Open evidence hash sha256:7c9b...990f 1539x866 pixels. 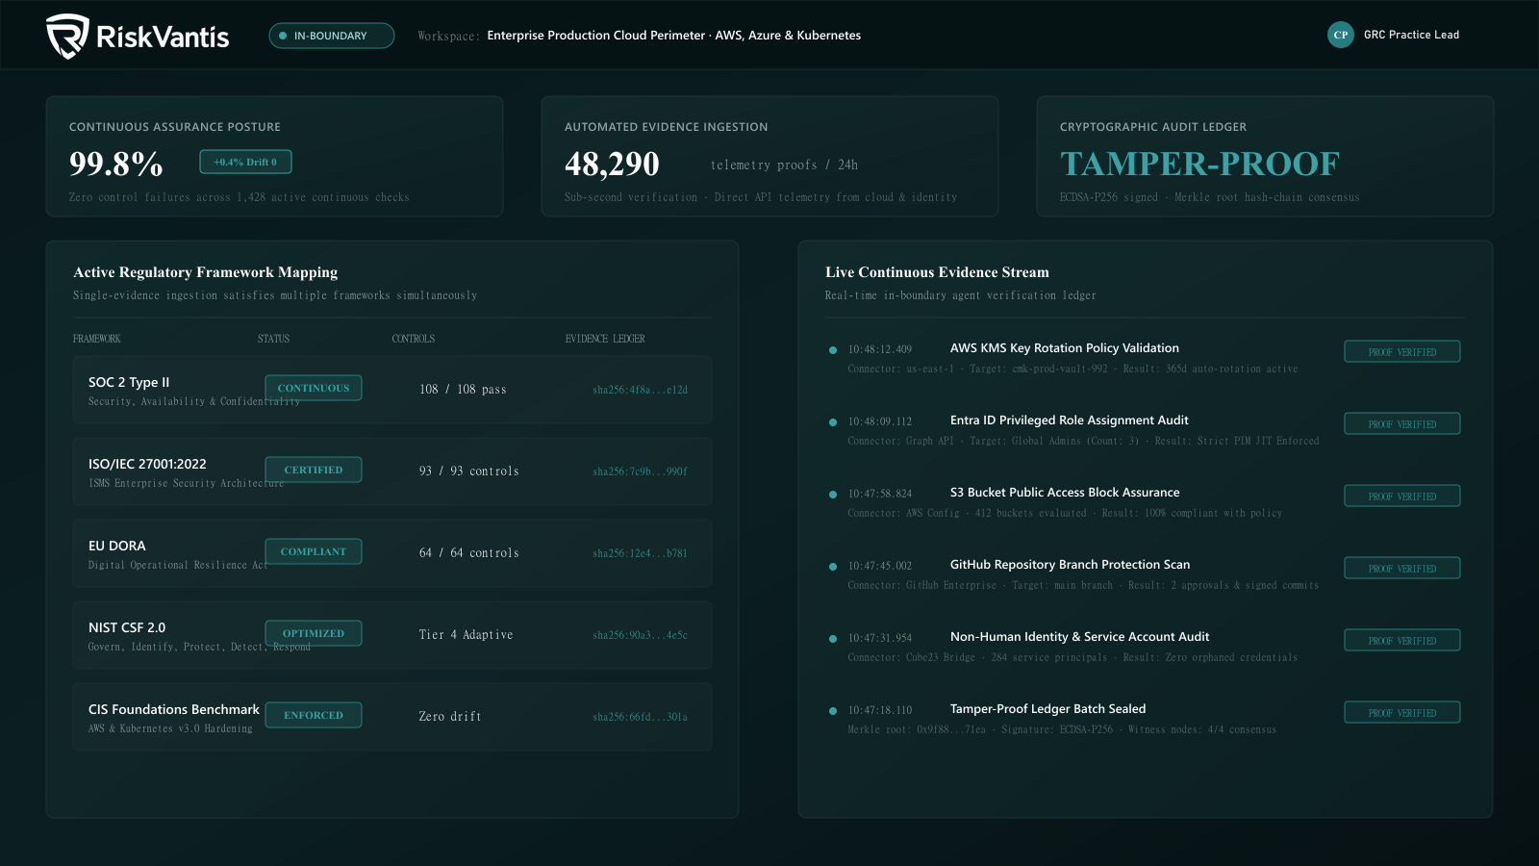point(640,471)
